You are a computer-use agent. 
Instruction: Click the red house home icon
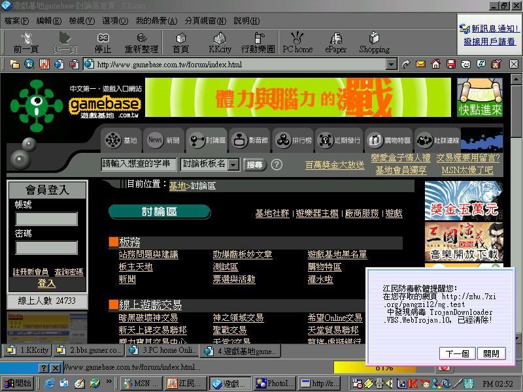(435, 64)
